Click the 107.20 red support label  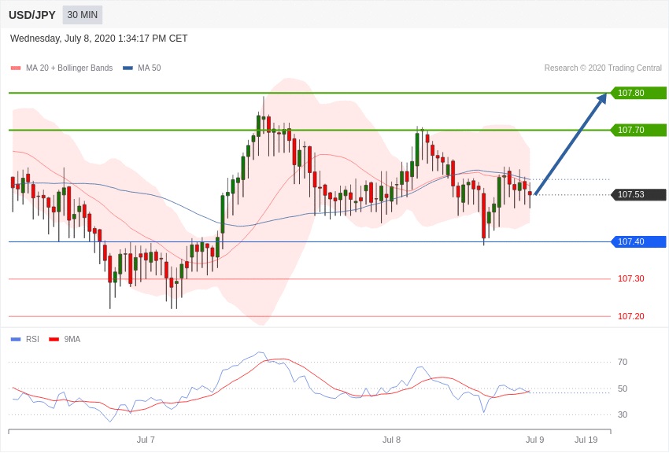point(630,316)
